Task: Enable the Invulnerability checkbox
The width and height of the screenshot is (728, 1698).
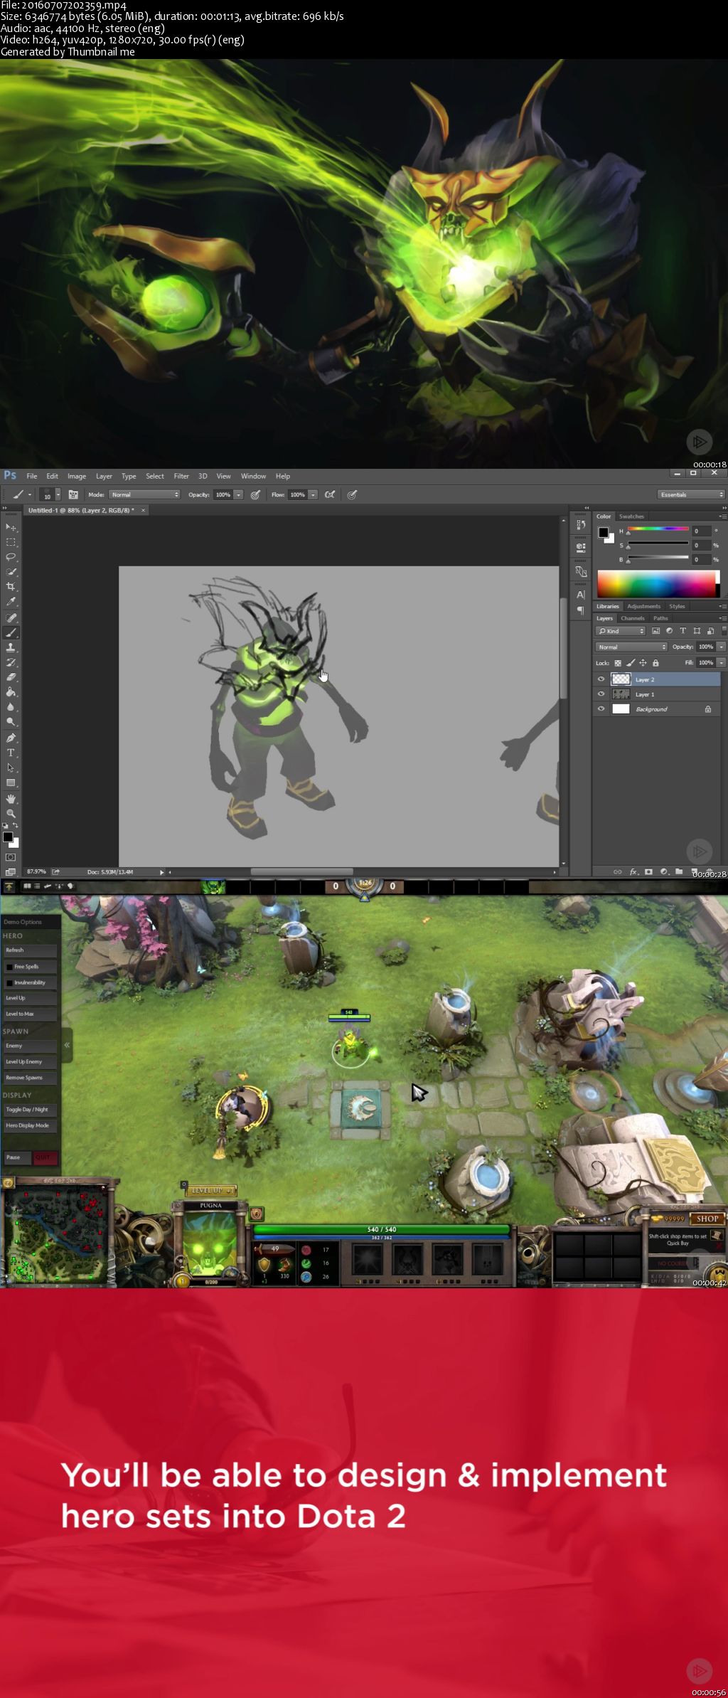Action: pyautogui.click(x=10, y=982)
